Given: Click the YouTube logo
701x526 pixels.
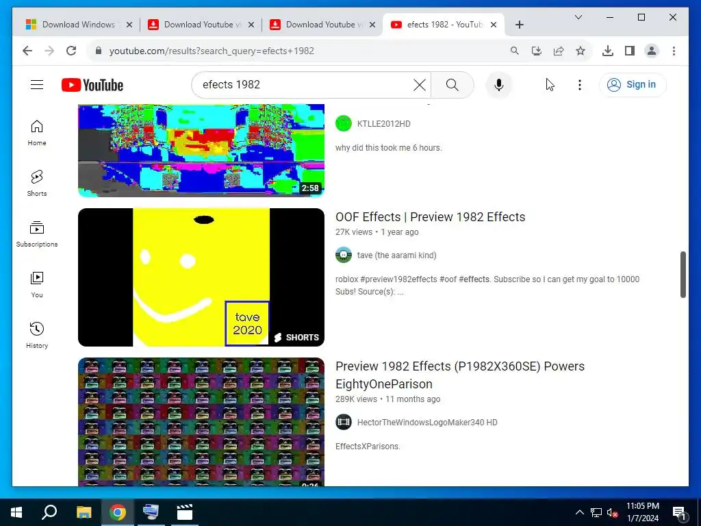Looking at the screenshot, I should tap(92, 84).
